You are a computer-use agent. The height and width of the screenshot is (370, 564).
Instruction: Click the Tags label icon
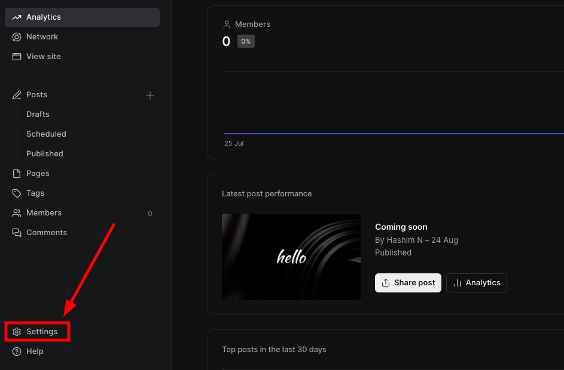pyautogui.click(x=17, y=193)
